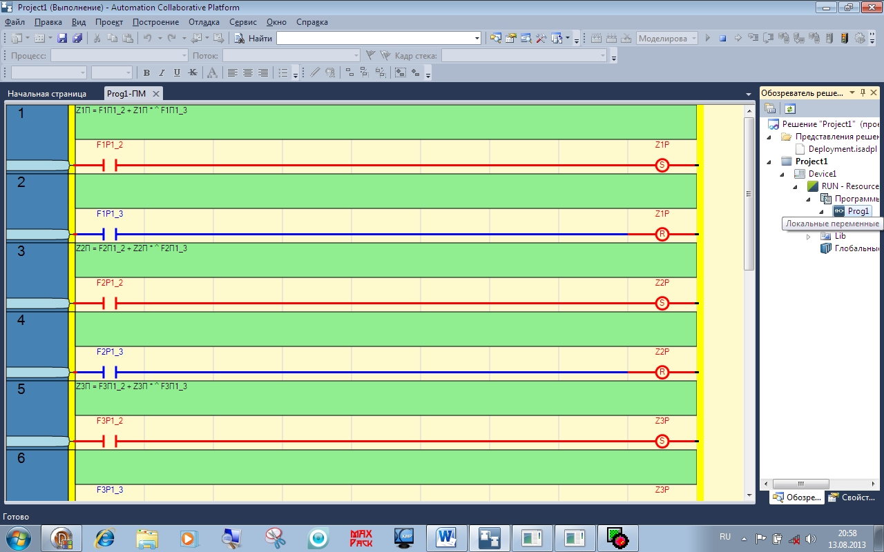Click the Save icon in the toolbar
This screenshot has width=884, height=552.
pos(62,39)
